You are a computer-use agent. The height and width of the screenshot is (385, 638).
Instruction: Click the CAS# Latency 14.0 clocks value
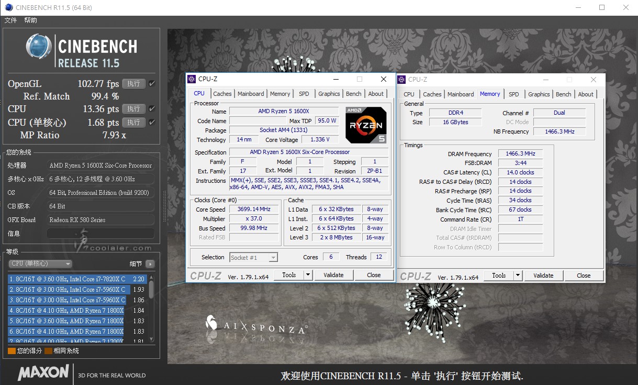[520, 172]
